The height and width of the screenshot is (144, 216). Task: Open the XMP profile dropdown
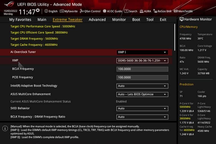click(142, 61)
